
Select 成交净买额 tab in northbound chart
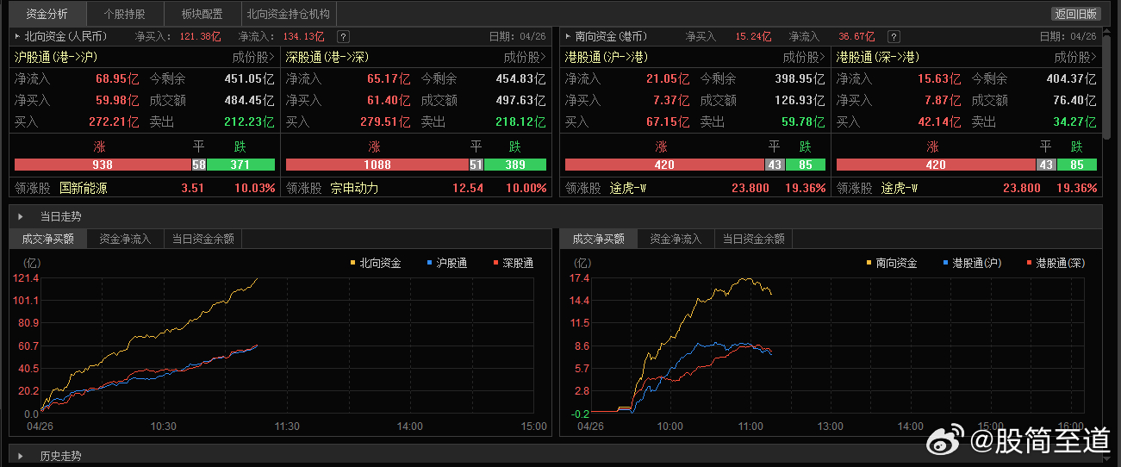click(x=47, y=239)
